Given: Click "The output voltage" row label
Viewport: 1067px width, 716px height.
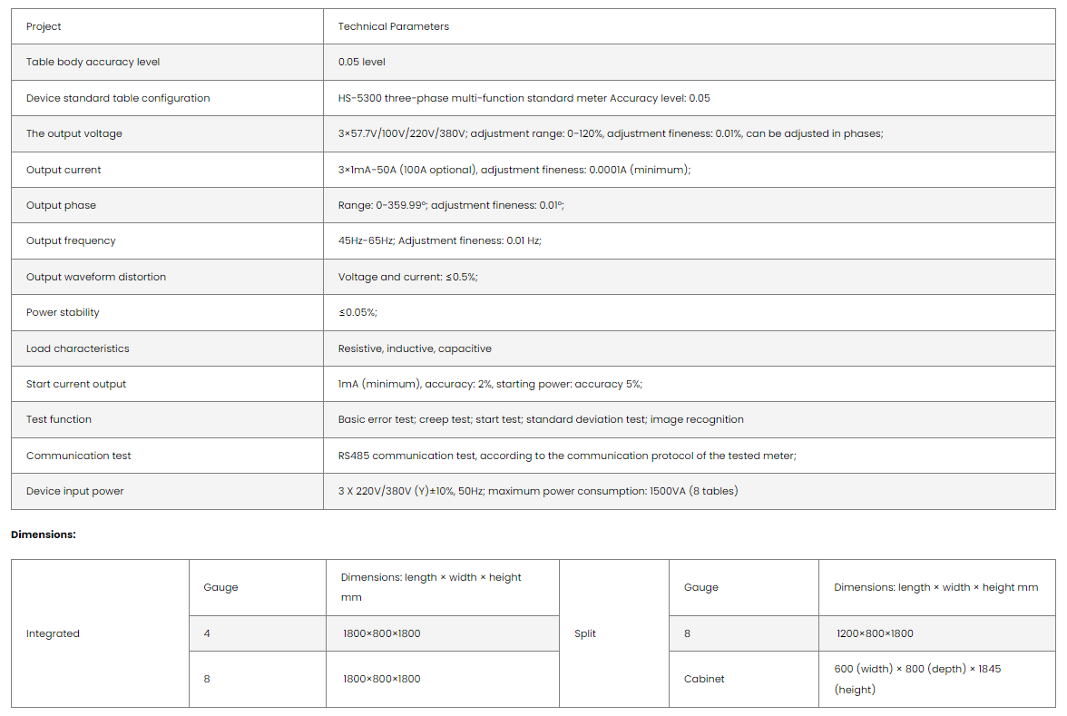Looking at the screenshot, I should tap(73, 133).
